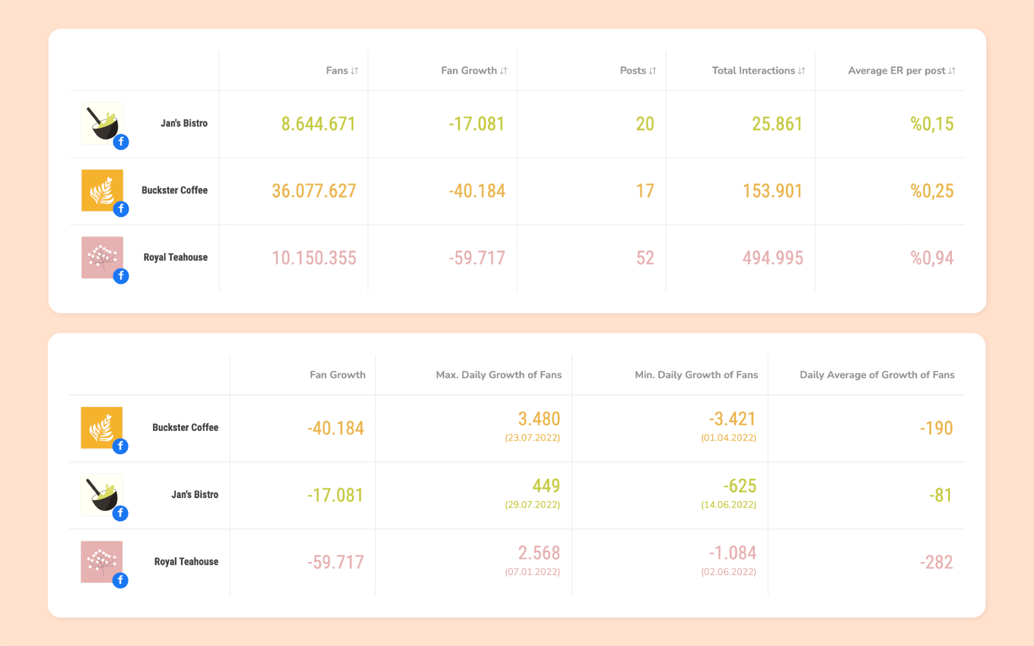Open Royal Teahouse profile by clicking its name
The image size is (1034, 646).
point(176,256)
